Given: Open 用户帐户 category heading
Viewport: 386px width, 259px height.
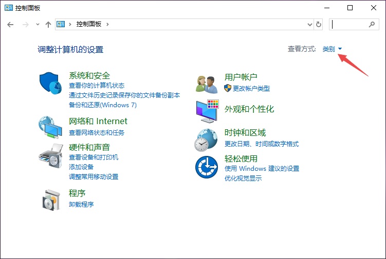Looking at the screenshot, I should click(241, 77).
